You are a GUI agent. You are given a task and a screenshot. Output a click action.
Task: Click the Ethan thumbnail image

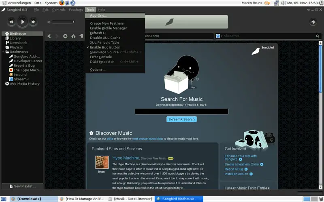click(x=102, y=162)
